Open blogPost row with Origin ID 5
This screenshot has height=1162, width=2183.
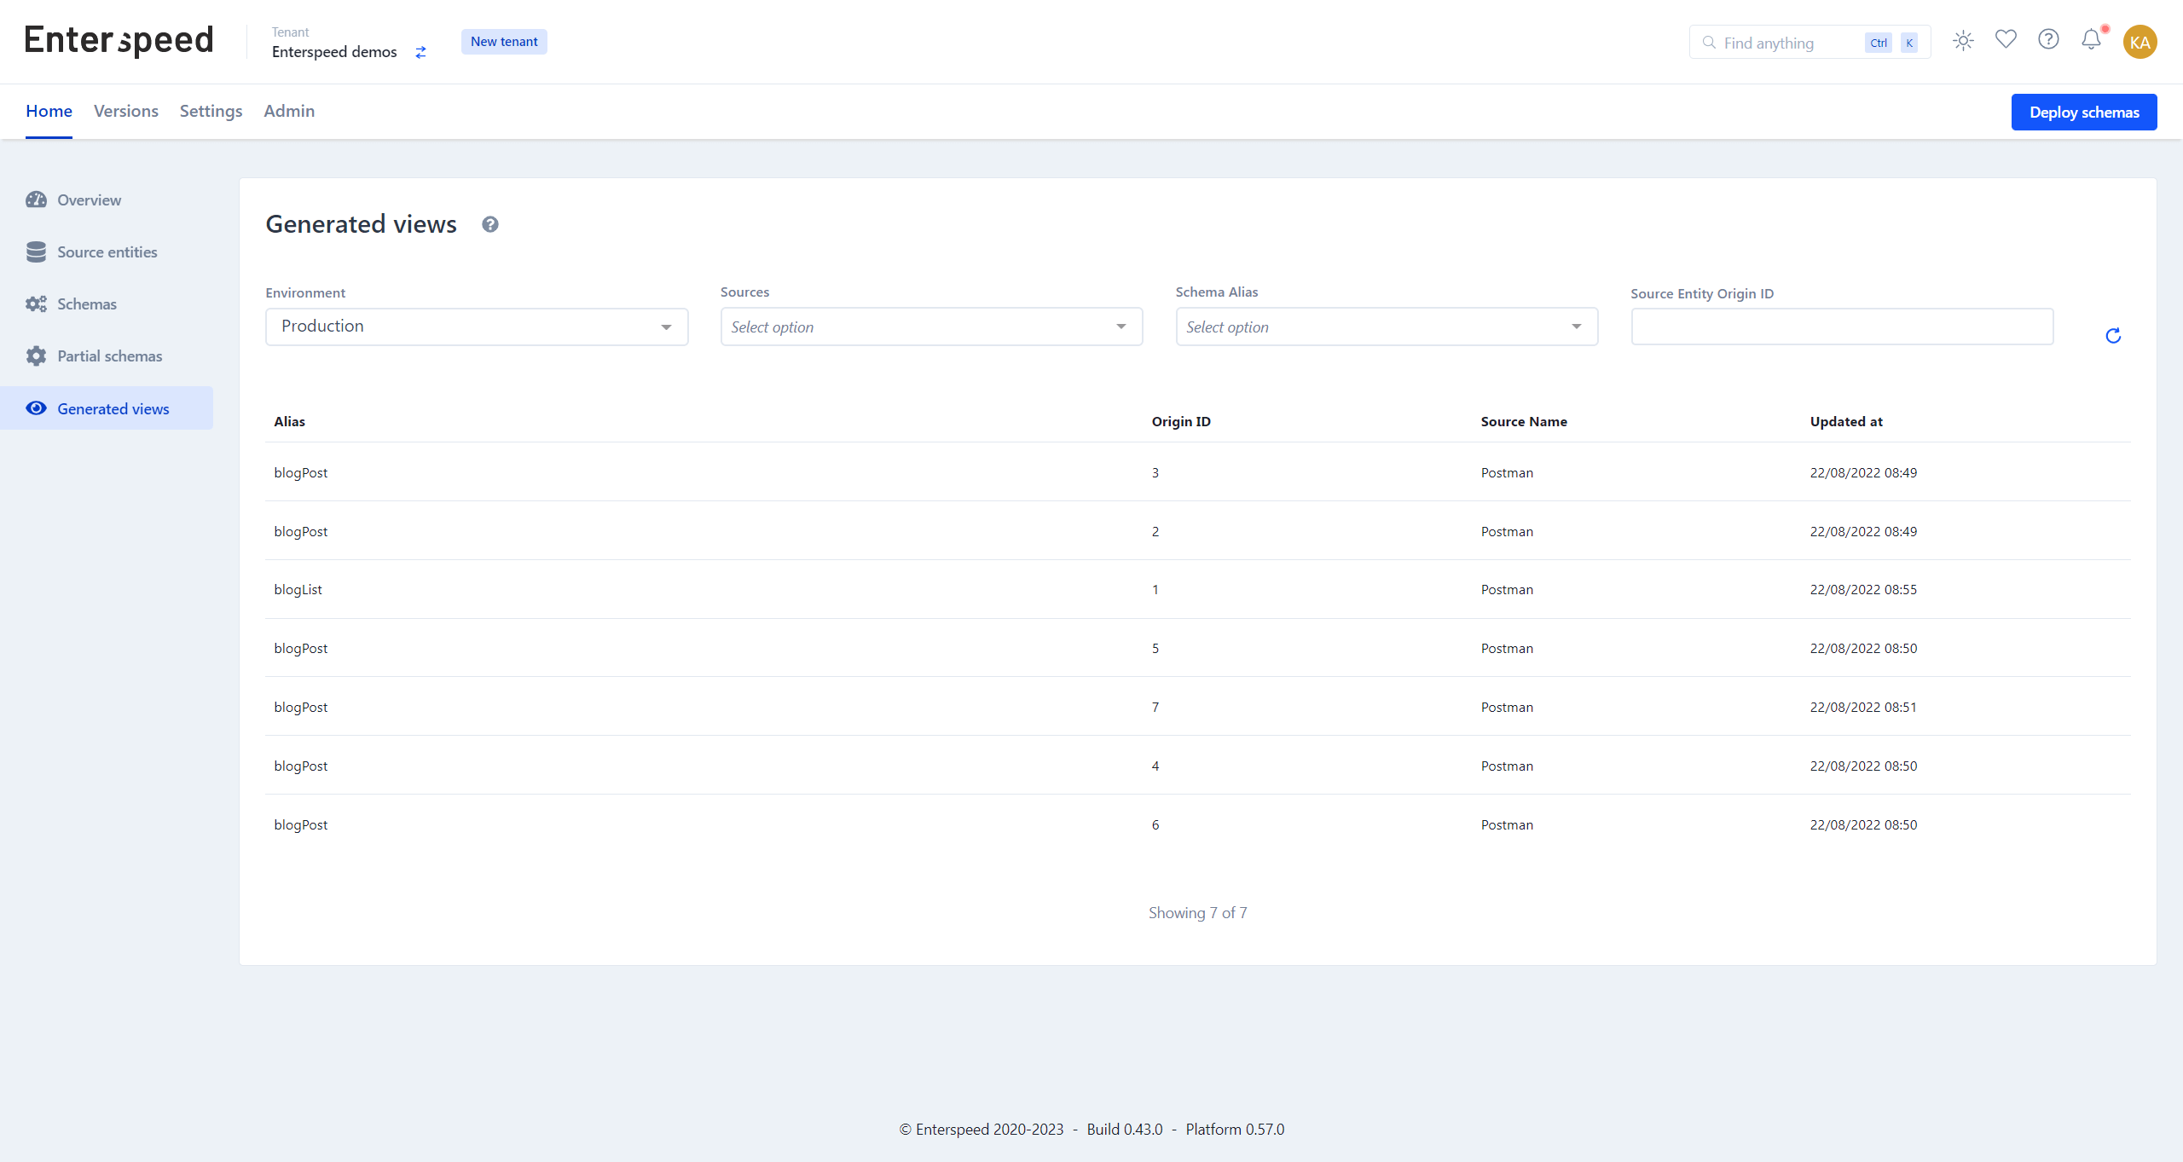point(1198,648)
